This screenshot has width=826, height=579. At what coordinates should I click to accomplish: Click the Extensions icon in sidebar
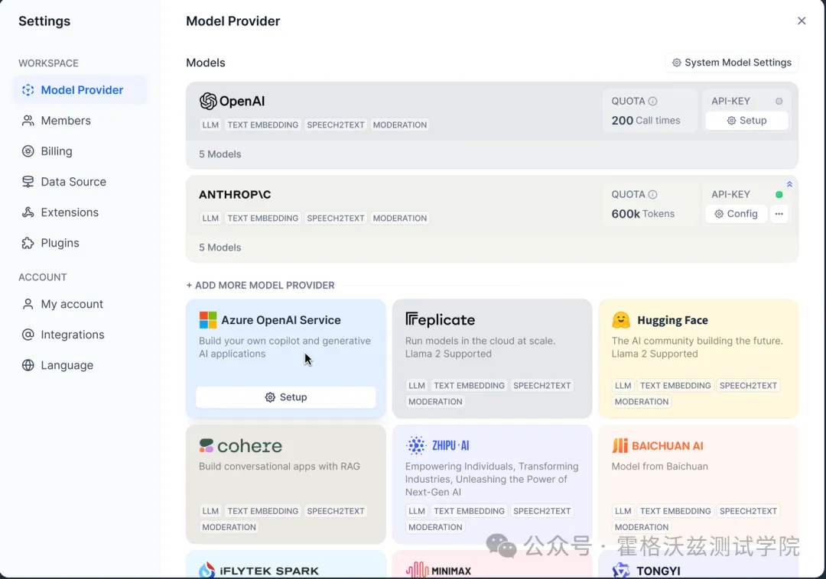click(28, 212)
